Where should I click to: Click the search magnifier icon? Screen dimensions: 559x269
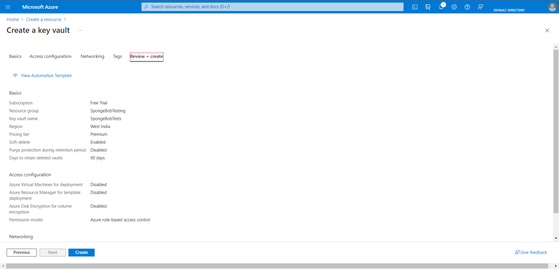(x=146, y=7)
